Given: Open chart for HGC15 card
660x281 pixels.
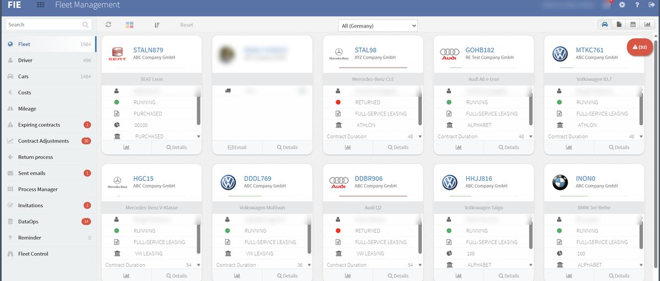Looking at the screenshot, I should pyautogui.click(x=127, y=276).
